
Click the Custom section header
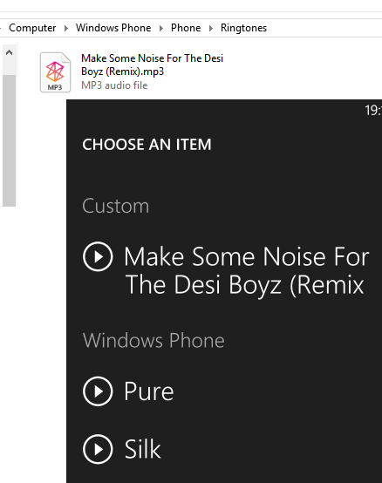point(115,206)
